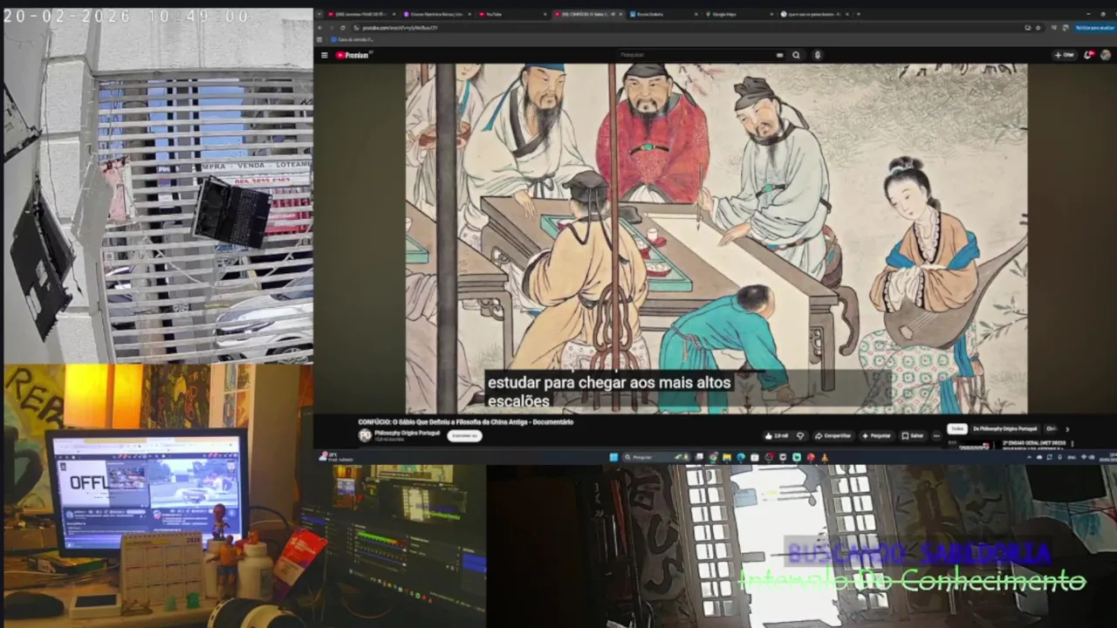The height and width of the screenshot is (628, 1117).
Task: Bookmark this page with the star icon
Action: [x=1038, y=28]
